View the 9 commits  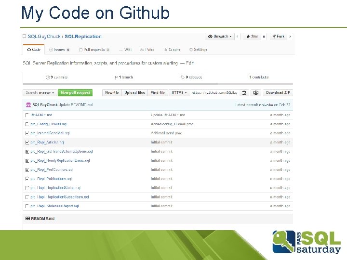(57, 77)
